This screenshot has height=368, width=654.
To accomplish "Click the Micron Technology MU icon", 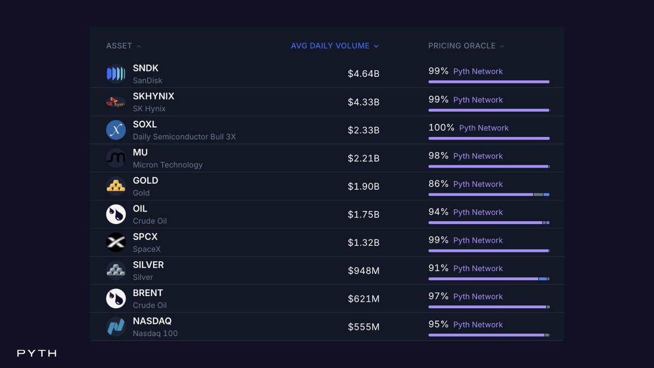I will [x=116, y=158].
